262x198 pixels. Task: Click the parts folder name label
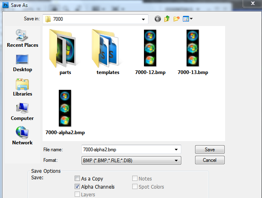coord(65,72)
